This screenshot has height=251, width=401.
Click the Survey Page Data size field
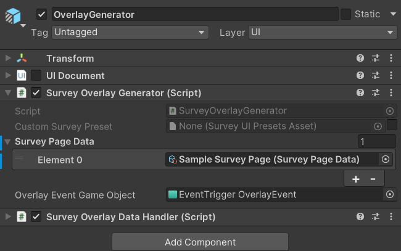pos(377,141)
